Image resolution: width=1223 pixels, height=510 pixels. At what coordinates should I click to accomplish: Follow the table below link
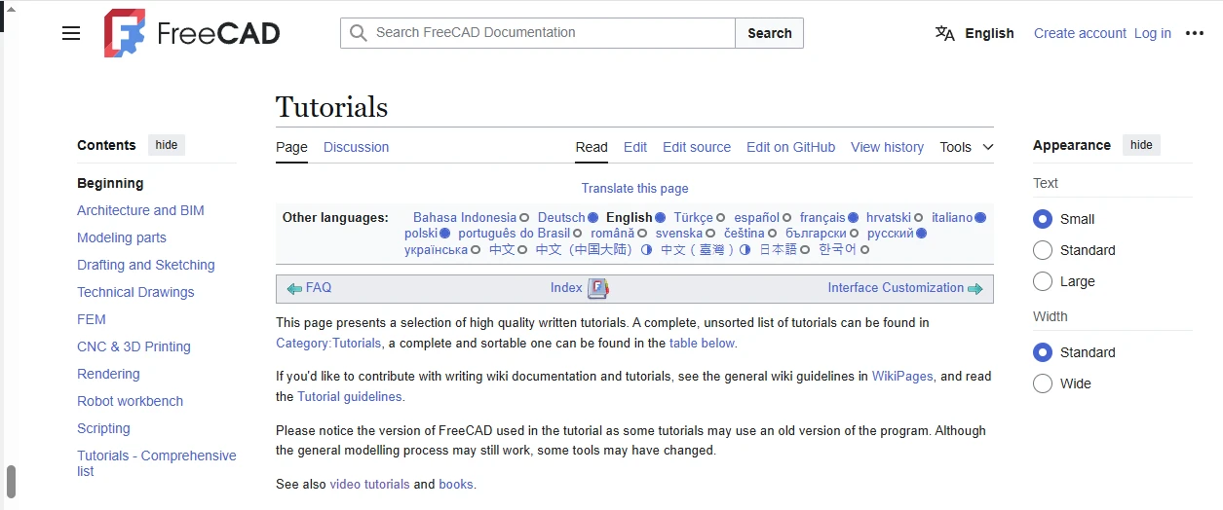point(702,344)
